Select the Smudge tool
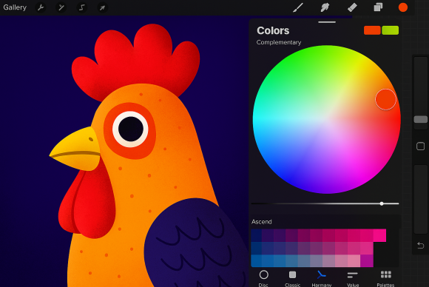This screenshot has height=287, width=429. pos(325,7)
